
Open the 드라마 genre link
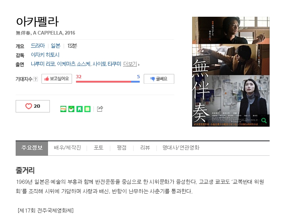click(38, 45)
